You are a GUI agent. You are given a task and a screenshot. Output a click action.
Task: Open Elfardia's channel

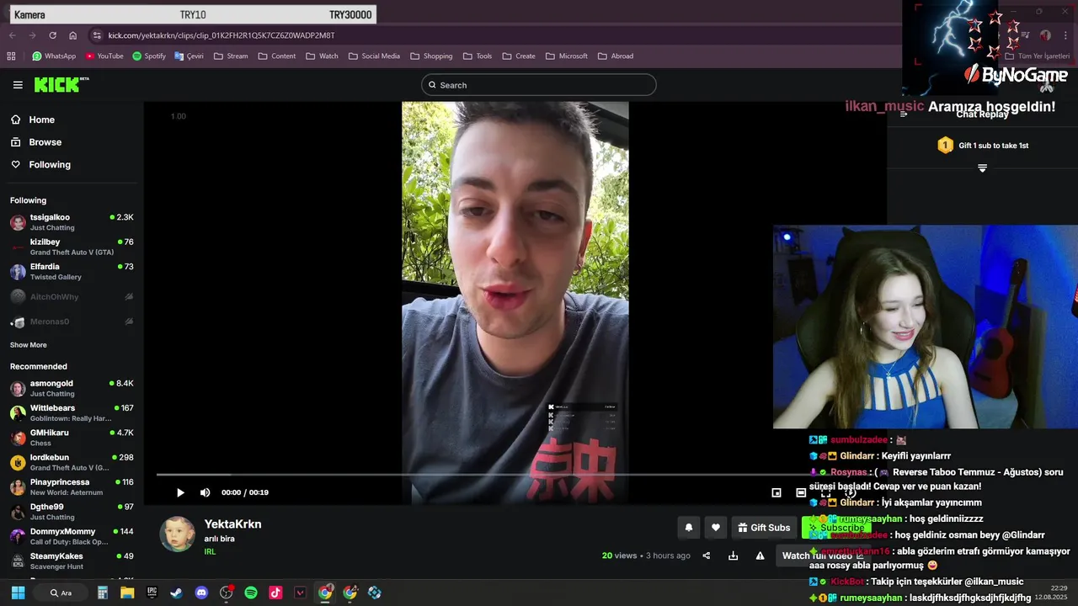(72, 271)
